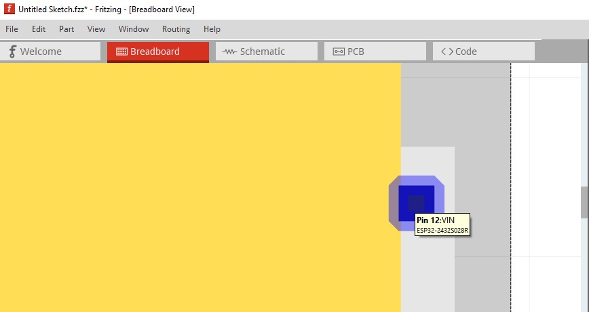Click the breadboard grid icon on Breadboard tab
589x312 pixels.
(121, 52)
